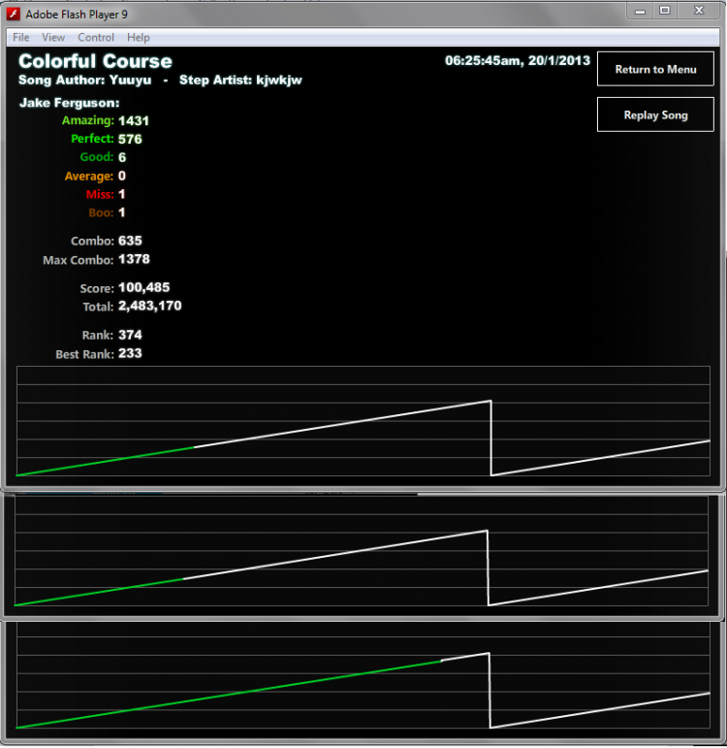
Task: Open the View menu
Action: 53,37
